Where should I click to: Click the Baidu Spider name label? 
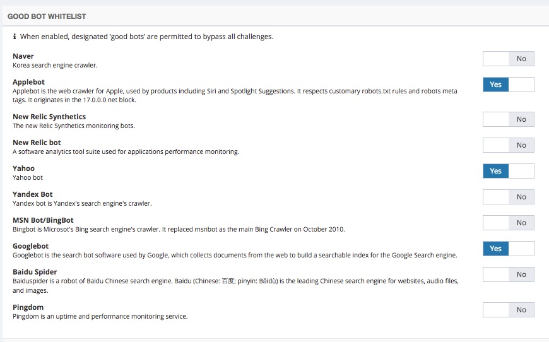click(35, 272)
